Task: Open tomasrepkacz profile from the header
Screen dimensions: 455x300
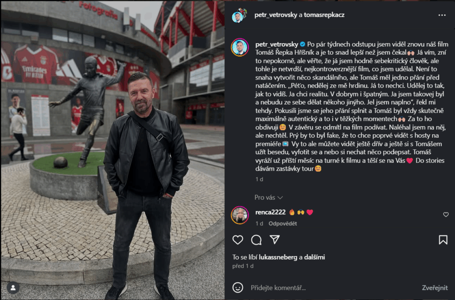Action: point(324,15)
